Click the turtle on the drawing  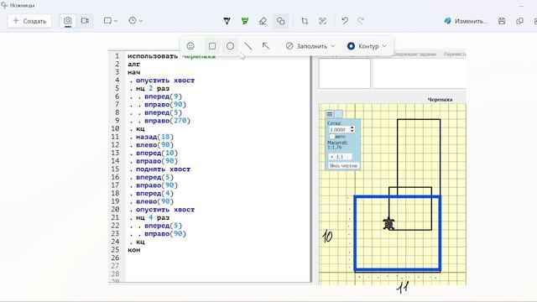388,224
